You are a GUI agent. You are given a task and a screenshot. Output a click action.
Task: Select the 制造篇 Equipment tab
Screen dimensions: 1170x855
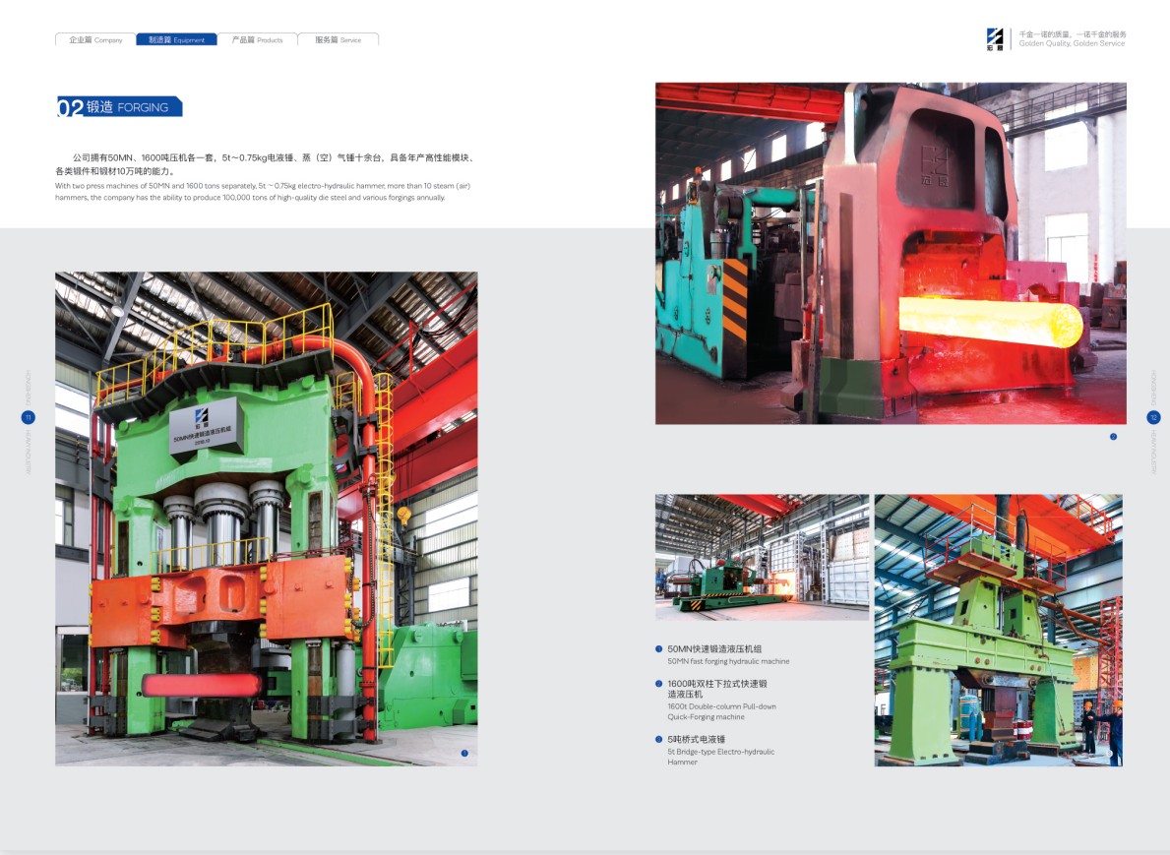point(176,40)
